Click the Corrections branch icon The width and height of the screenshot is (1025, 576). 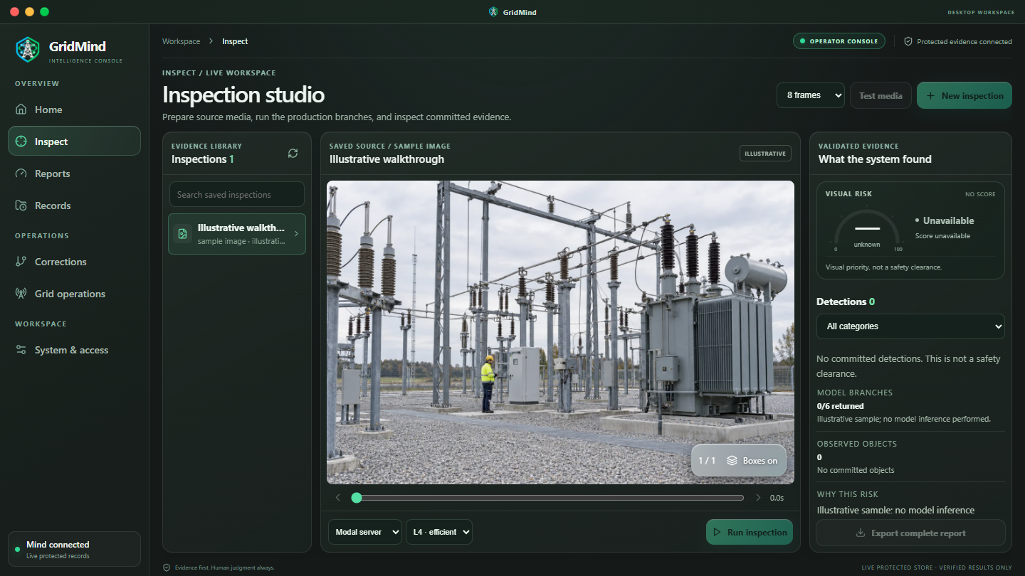click(x=21, y=262)
